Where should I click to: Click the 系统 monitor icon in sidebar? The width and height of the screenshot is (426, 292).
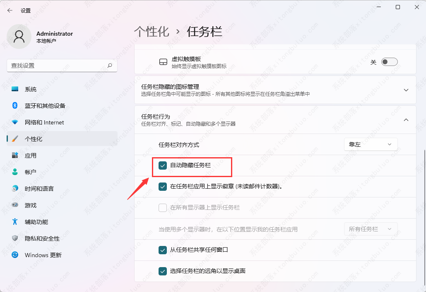click(15, 89)
